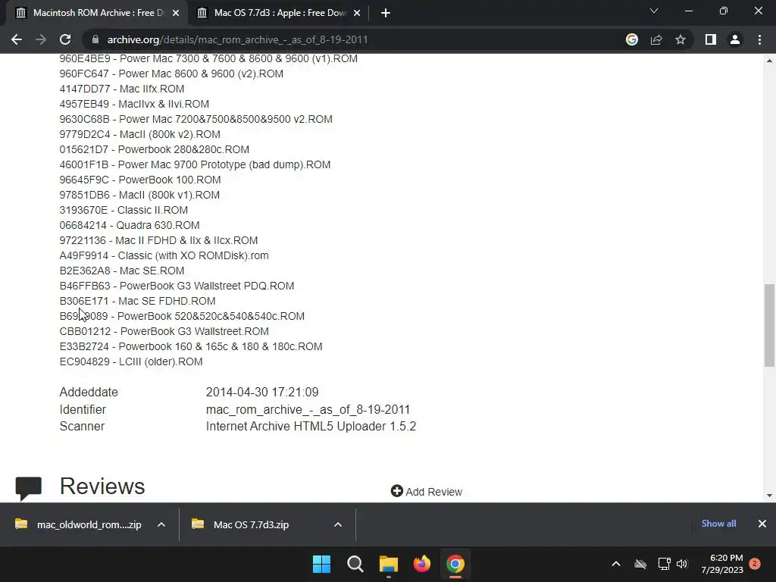Switch to the Mac OS 7.7d3 tab
The height and width of the screenshot is (582, 776).
click(279, 13)
